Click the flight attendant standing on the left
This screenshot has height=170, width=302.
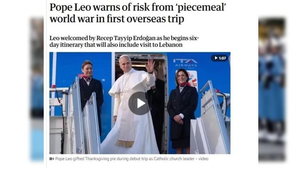[x=90, y=92]
